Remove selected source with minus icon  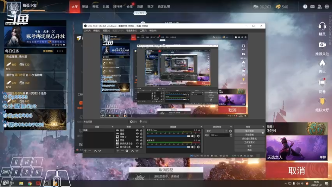122,151
